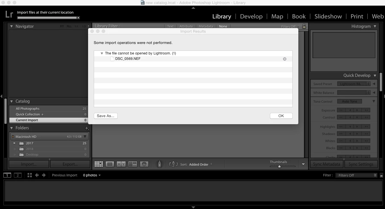Increase Shadows by a large step
Viewport: 385px width, 209px height.
click(x=366, y=134)
